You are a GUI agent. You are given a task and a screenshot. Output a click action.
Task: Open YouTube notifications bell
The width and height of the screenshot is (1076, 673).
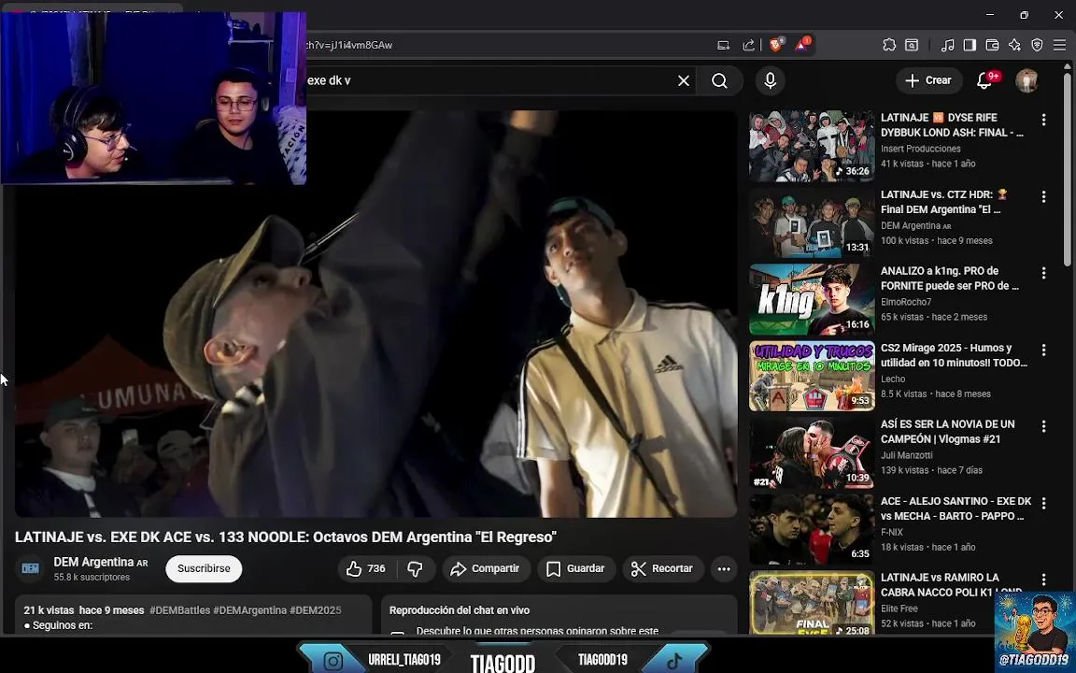pos(984,81)
